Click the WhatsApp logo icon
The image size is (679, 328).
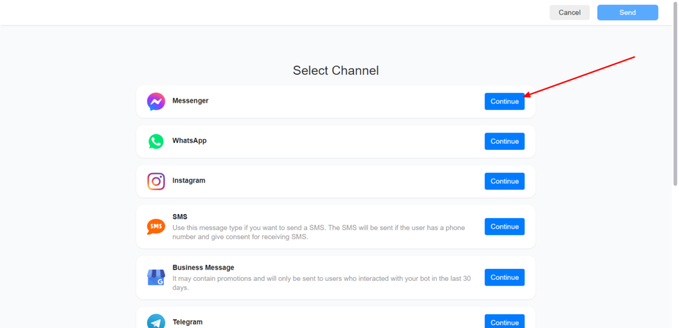(x=156, y=142)
